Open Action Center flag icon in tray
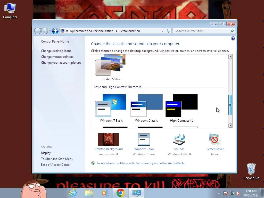264x198 pixels. (226, 193)
